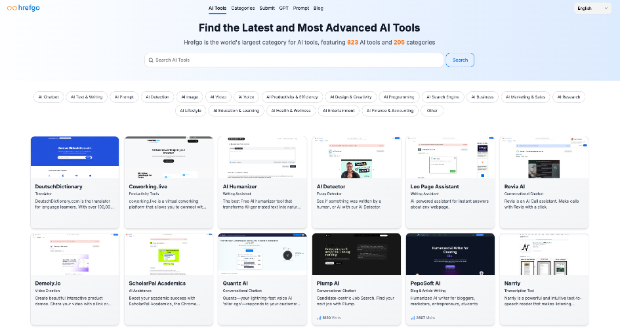This screenshot has width=620, height=328.
Task: Click the search magnifier icon
Action: point(151,60)
